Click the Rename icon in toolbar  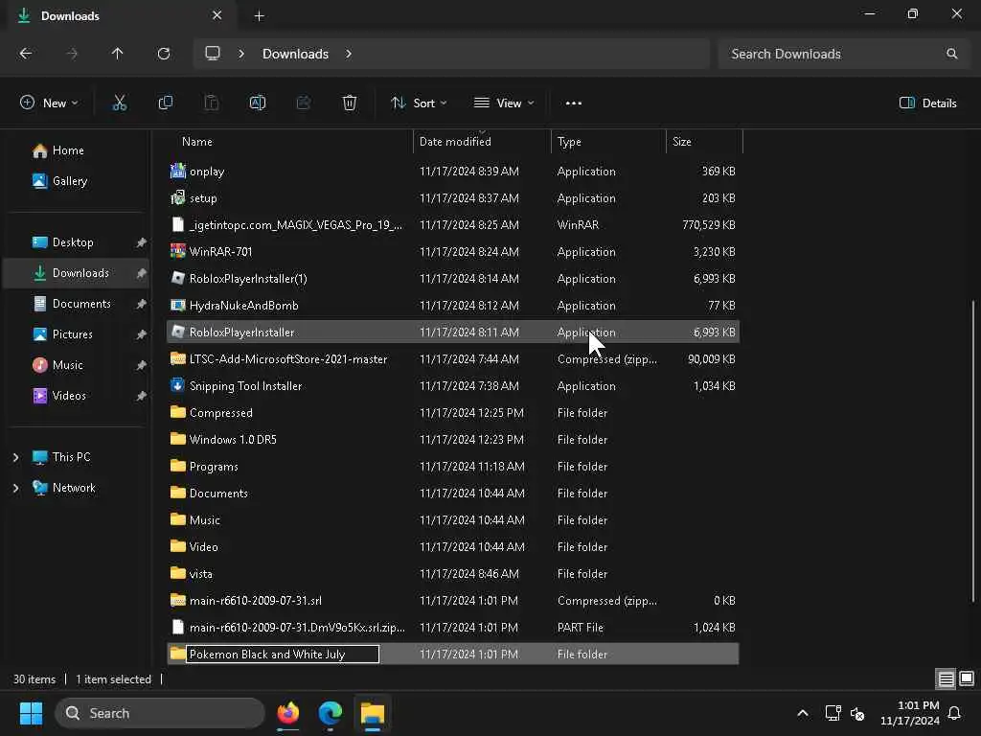[x=257, y=103]
